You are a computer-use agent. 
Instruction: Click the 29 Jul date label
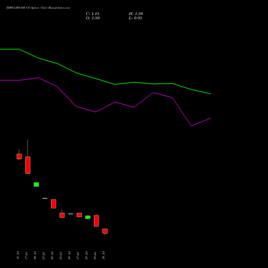[x=95, y=255]
